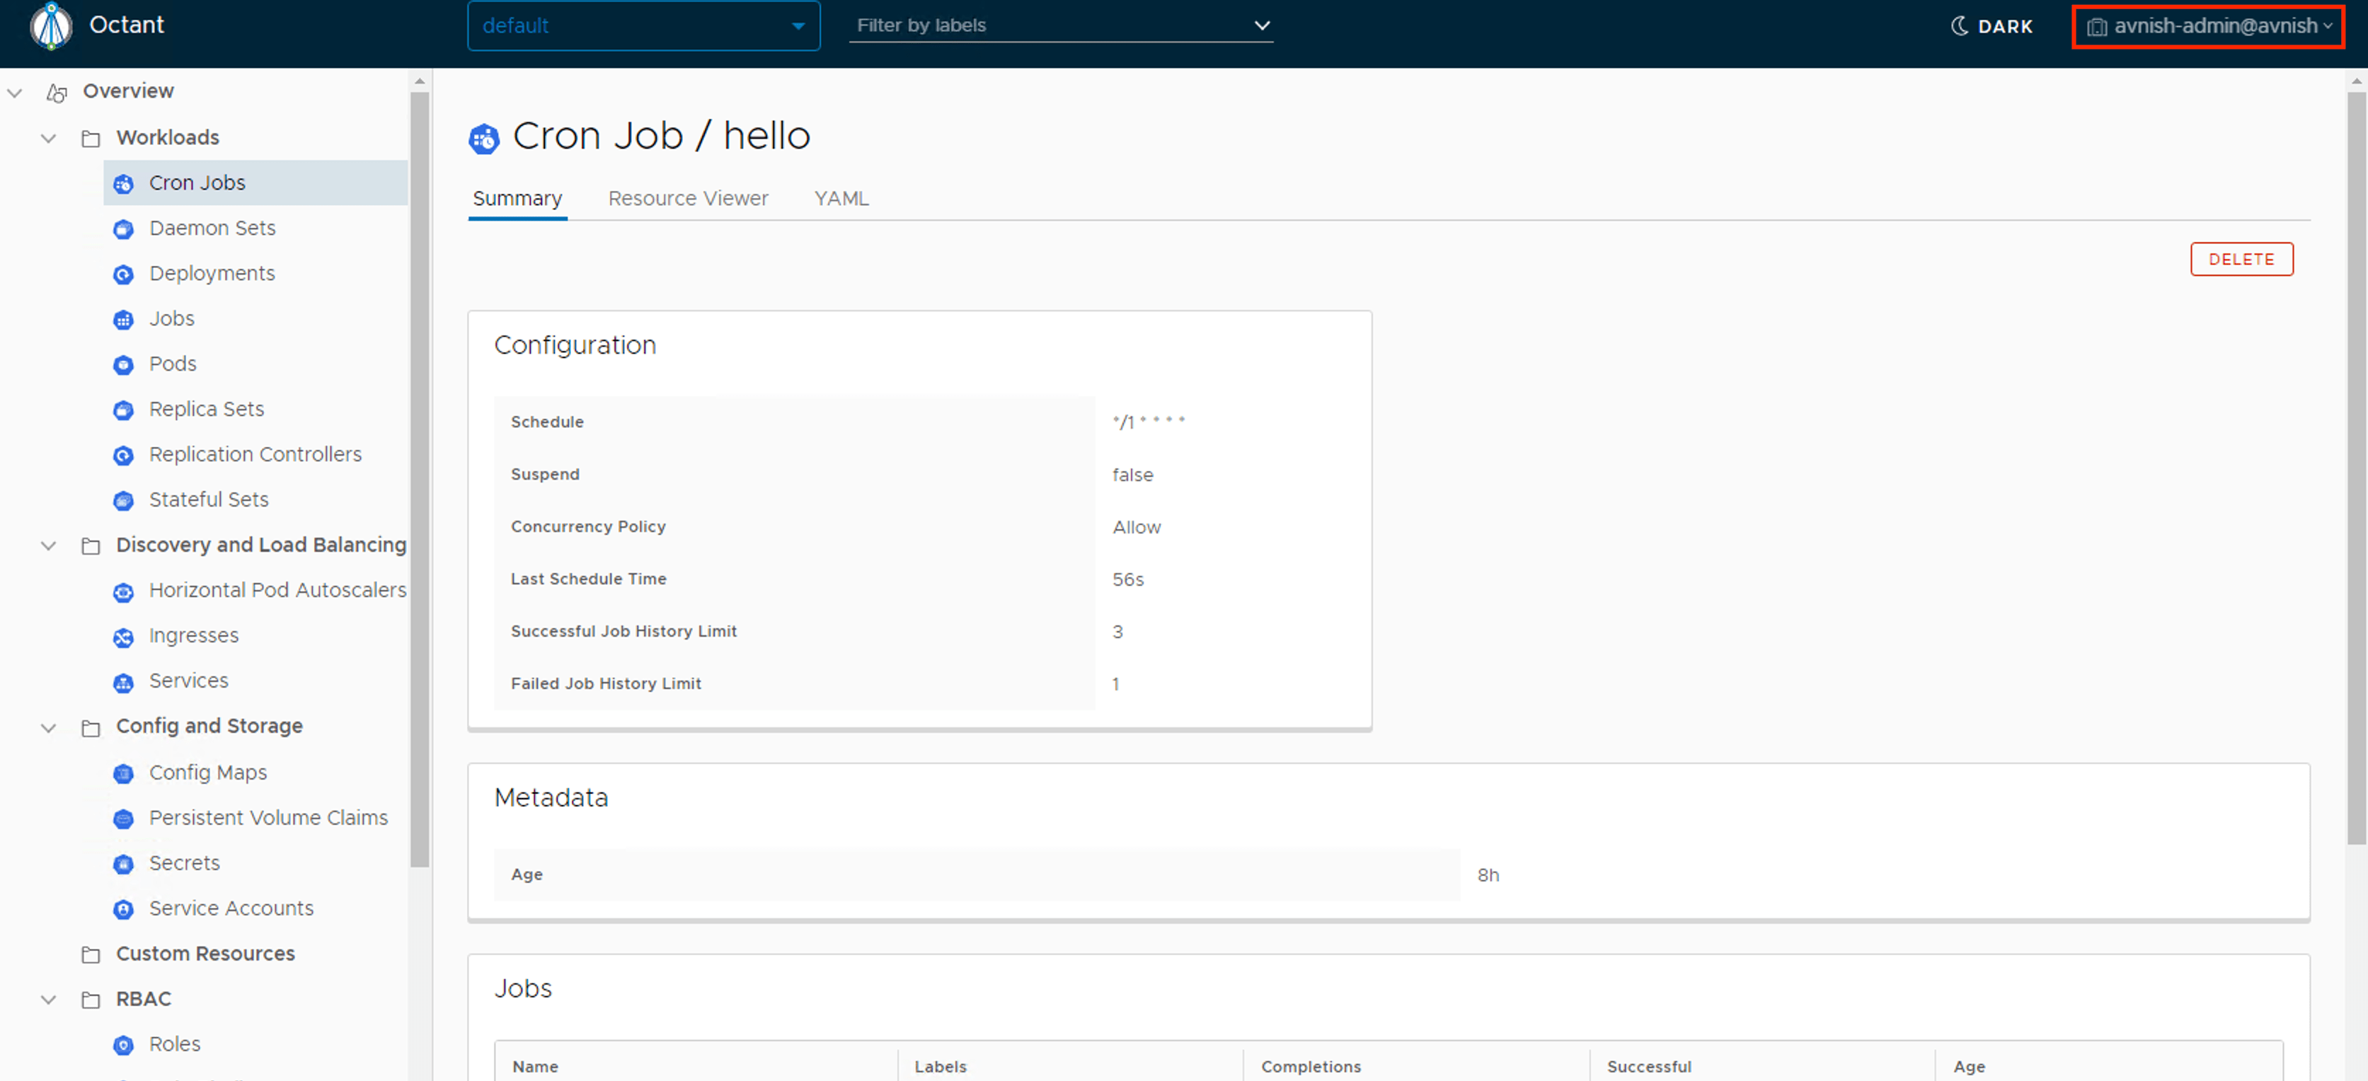Open the default namespace dropdown
Image resolution: width=2368 pixels, height=1081 pixels.
tap(643, 25)
